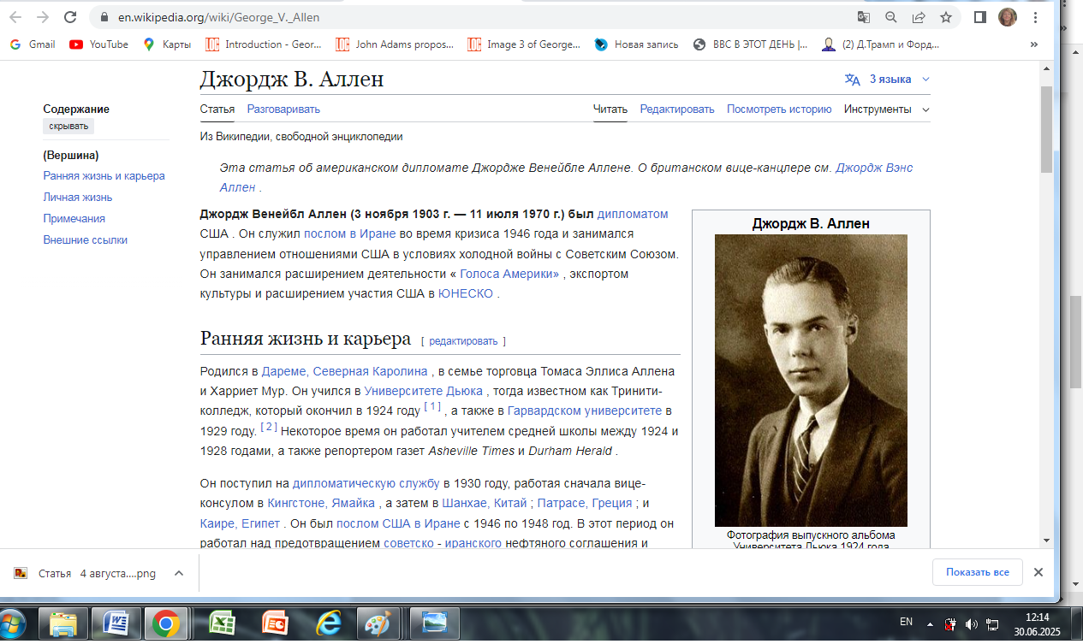Image resolution: width=1083 pixels, height=644 pixels.
Task: Edit section via the редактировать link
Action: pos(463,341)
